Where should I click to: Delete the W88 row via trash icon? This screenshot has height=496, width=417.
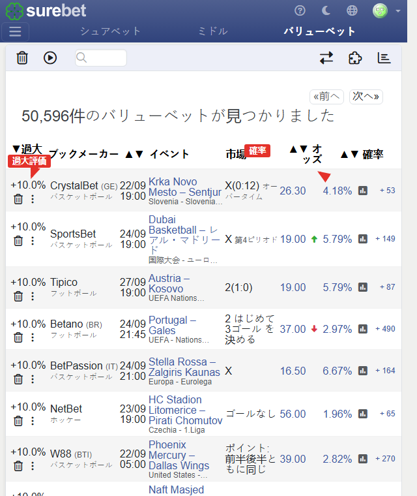coord(18,466)
